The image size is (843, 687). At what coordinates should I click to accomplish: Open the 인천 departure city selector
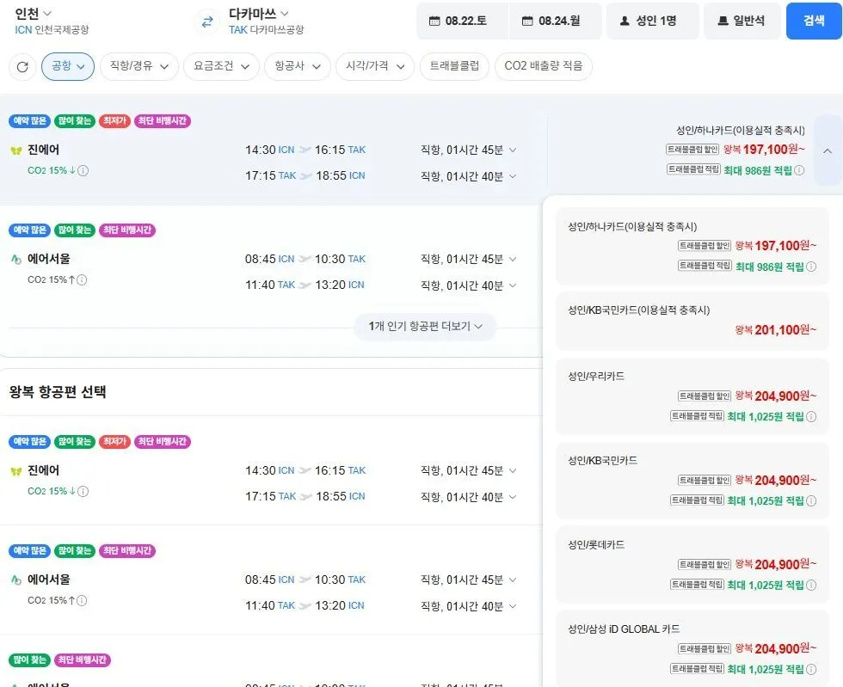(34, 13)
